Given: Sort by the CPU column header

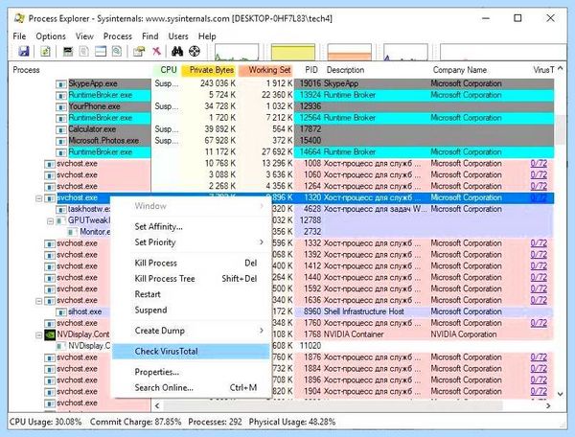Looking at the screenshot, I should (x=166, y=70).
